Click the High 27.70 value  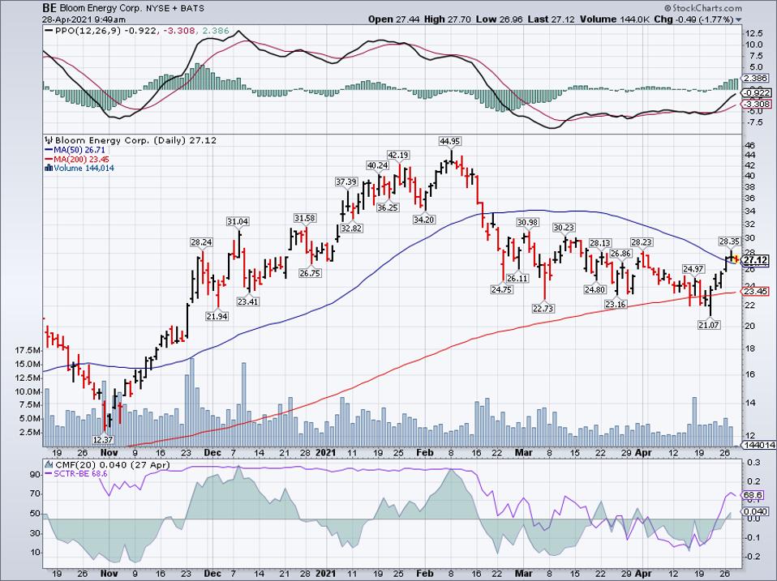448,19
